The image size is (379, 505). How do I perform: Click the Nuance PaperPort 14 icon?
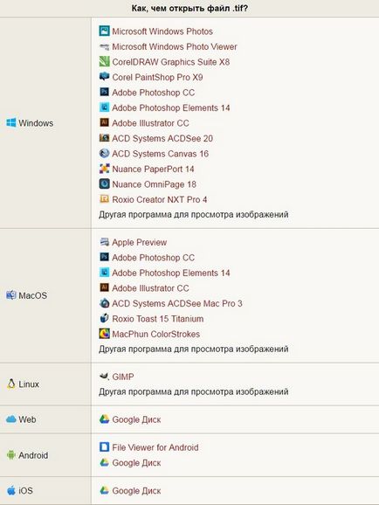tap(104, 169)
